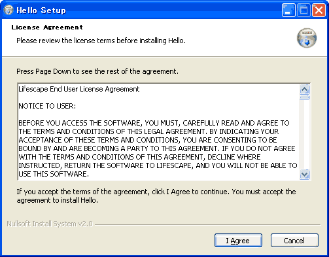
Task: Click the 'Nullsoft Install System v2.0' label
Action: 50,224
